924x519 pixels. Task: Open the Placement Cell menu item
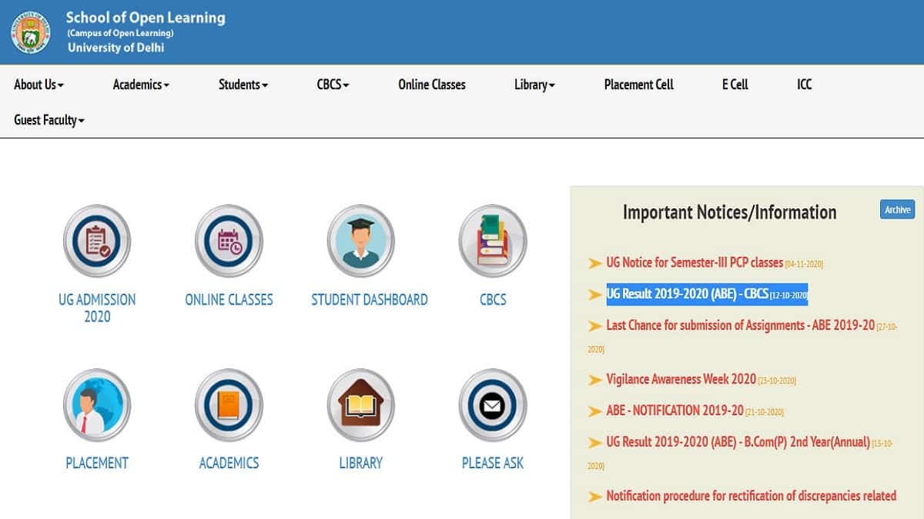[639, 85]
